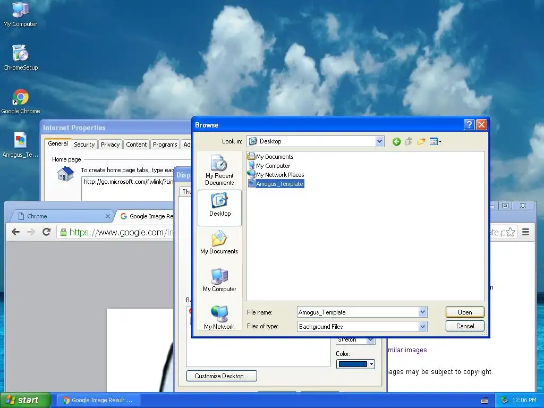This screenshot has width=544, height=408.
Task: Click the green Back arrow in Browse dialog
Action: click(x=396, y=141)
